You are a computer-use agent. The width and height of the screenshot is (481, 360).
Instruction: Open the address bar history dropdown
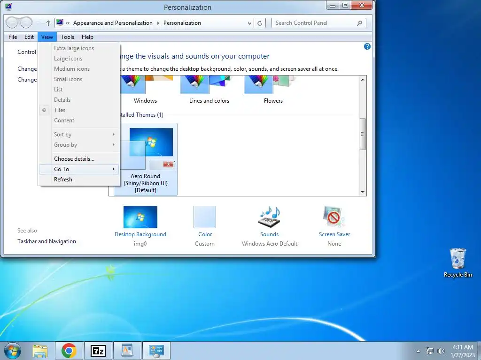pos(250,23)
